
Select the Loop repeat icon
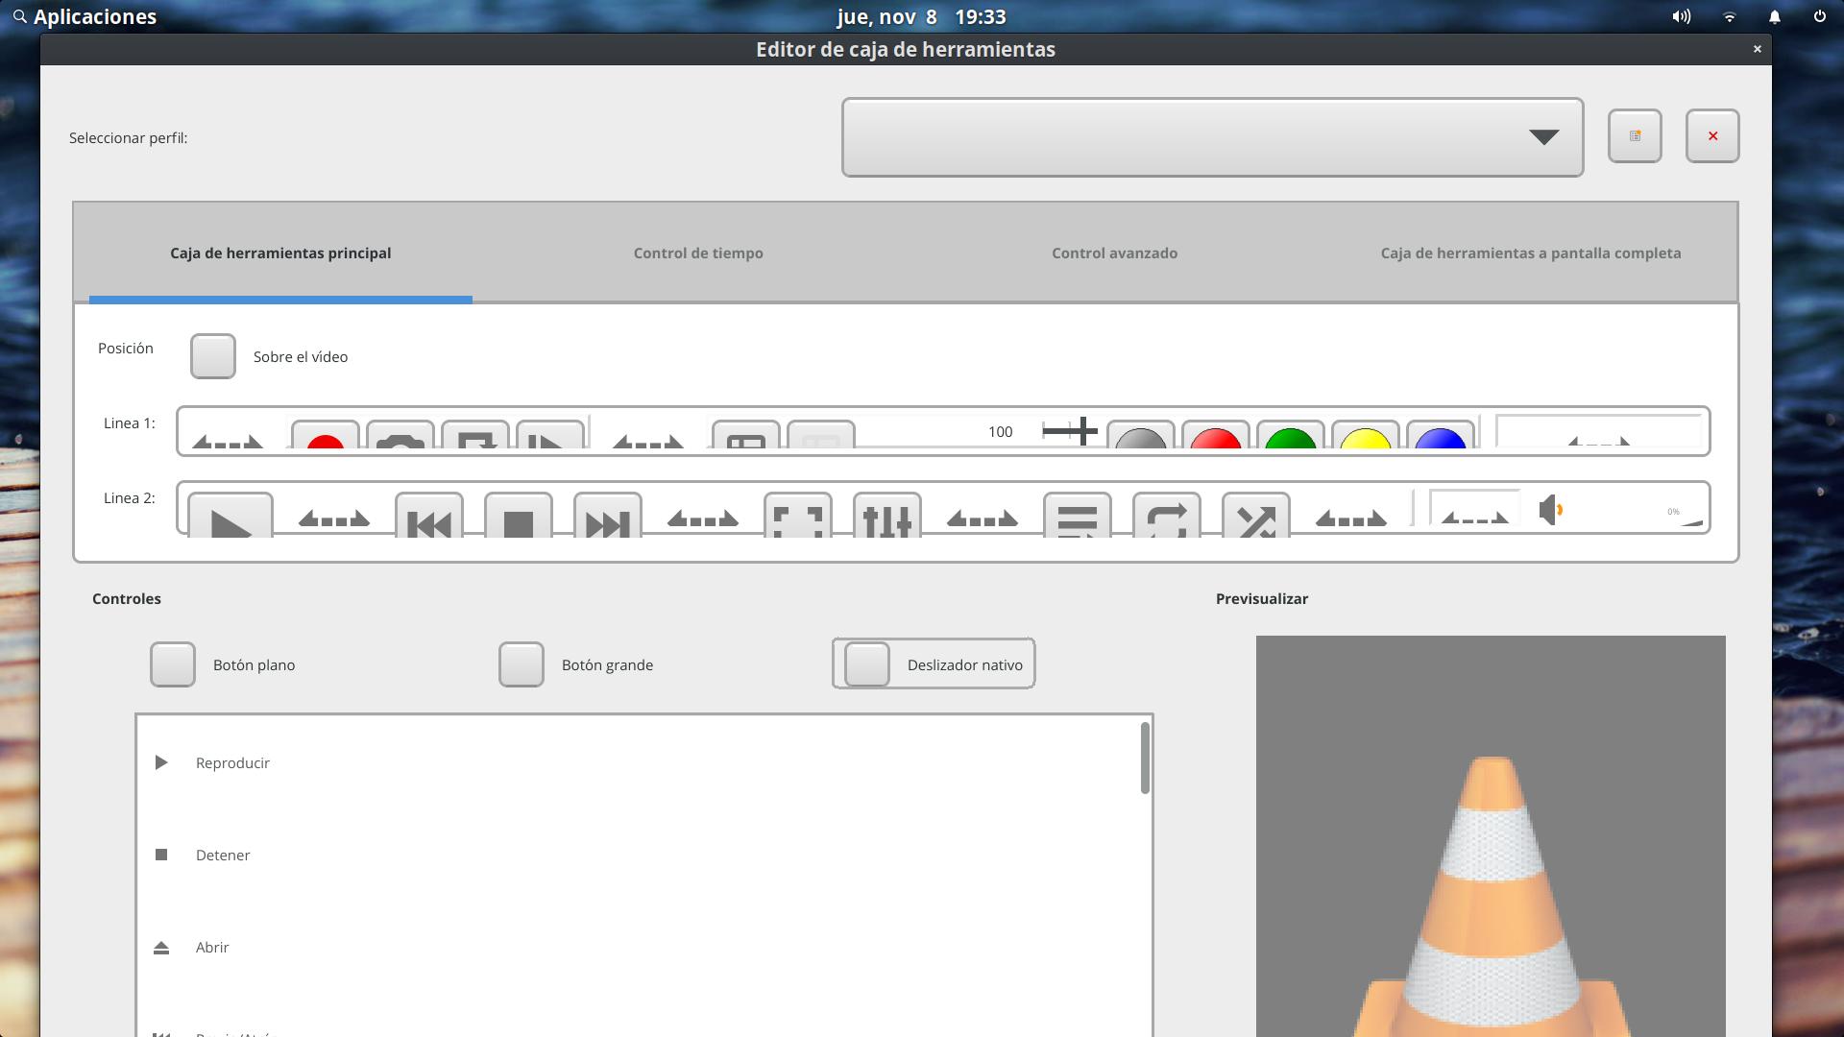[x=1167, y=520]
